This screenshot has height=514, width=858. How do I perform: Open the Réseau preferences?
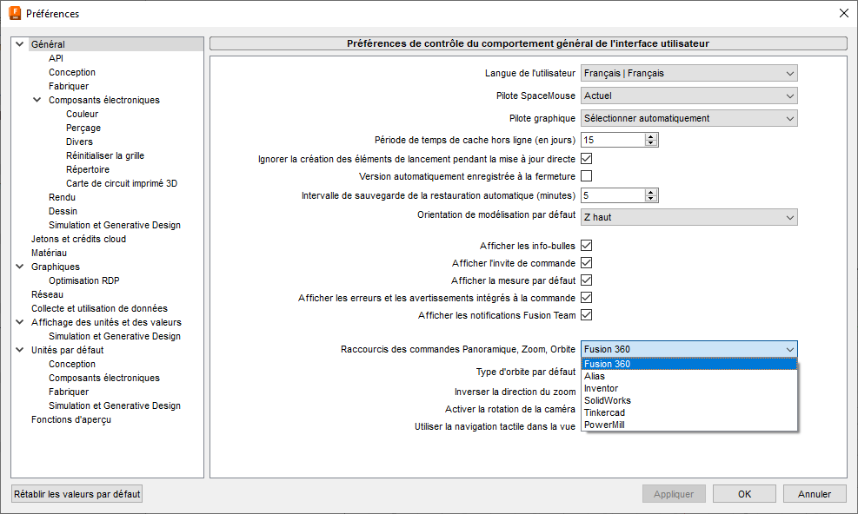(47, 294)
